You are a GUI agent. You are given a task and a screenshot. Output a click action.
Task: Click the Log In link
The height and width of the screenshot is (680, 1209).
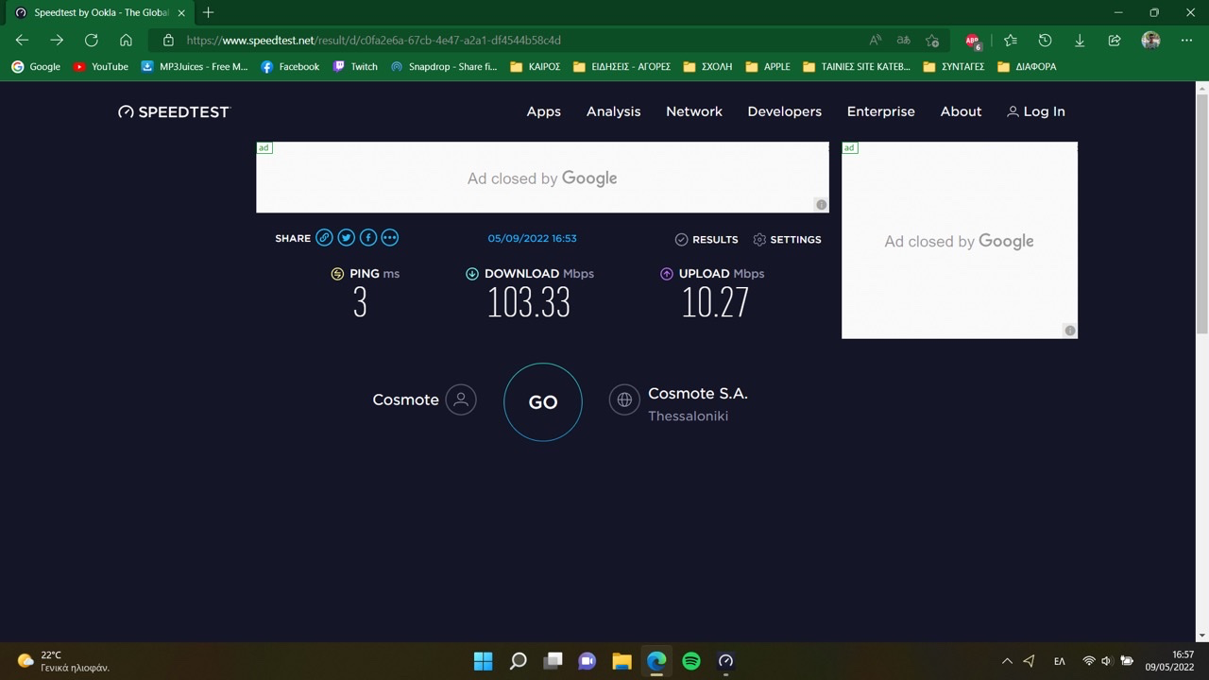(x=1036, y=111)
